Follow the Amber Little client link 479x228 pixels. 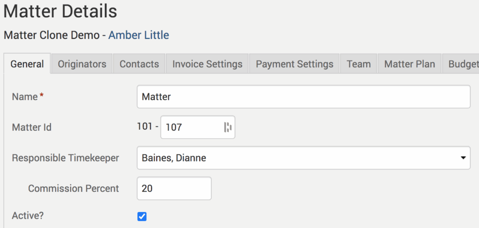point(138,35)
